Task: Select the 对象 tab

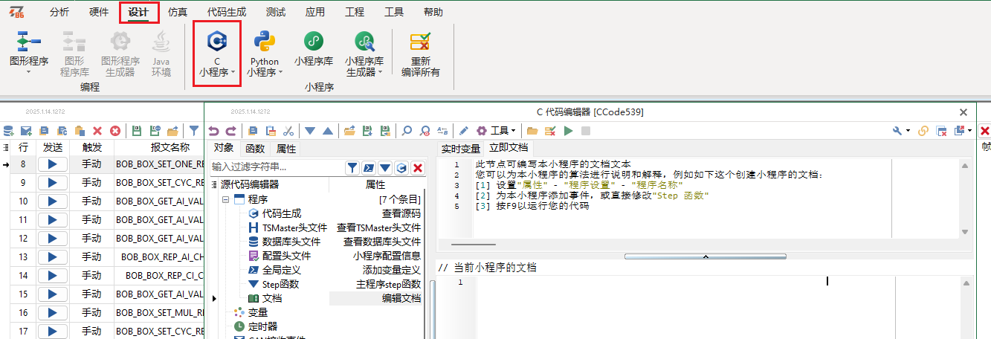Action: 223,148
